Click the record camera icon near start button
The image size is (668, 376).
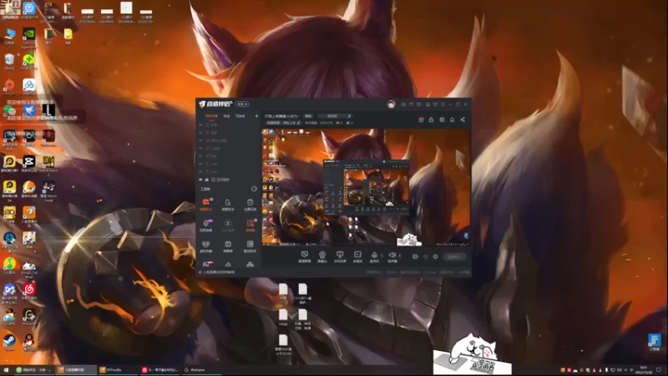coord(415,257)
